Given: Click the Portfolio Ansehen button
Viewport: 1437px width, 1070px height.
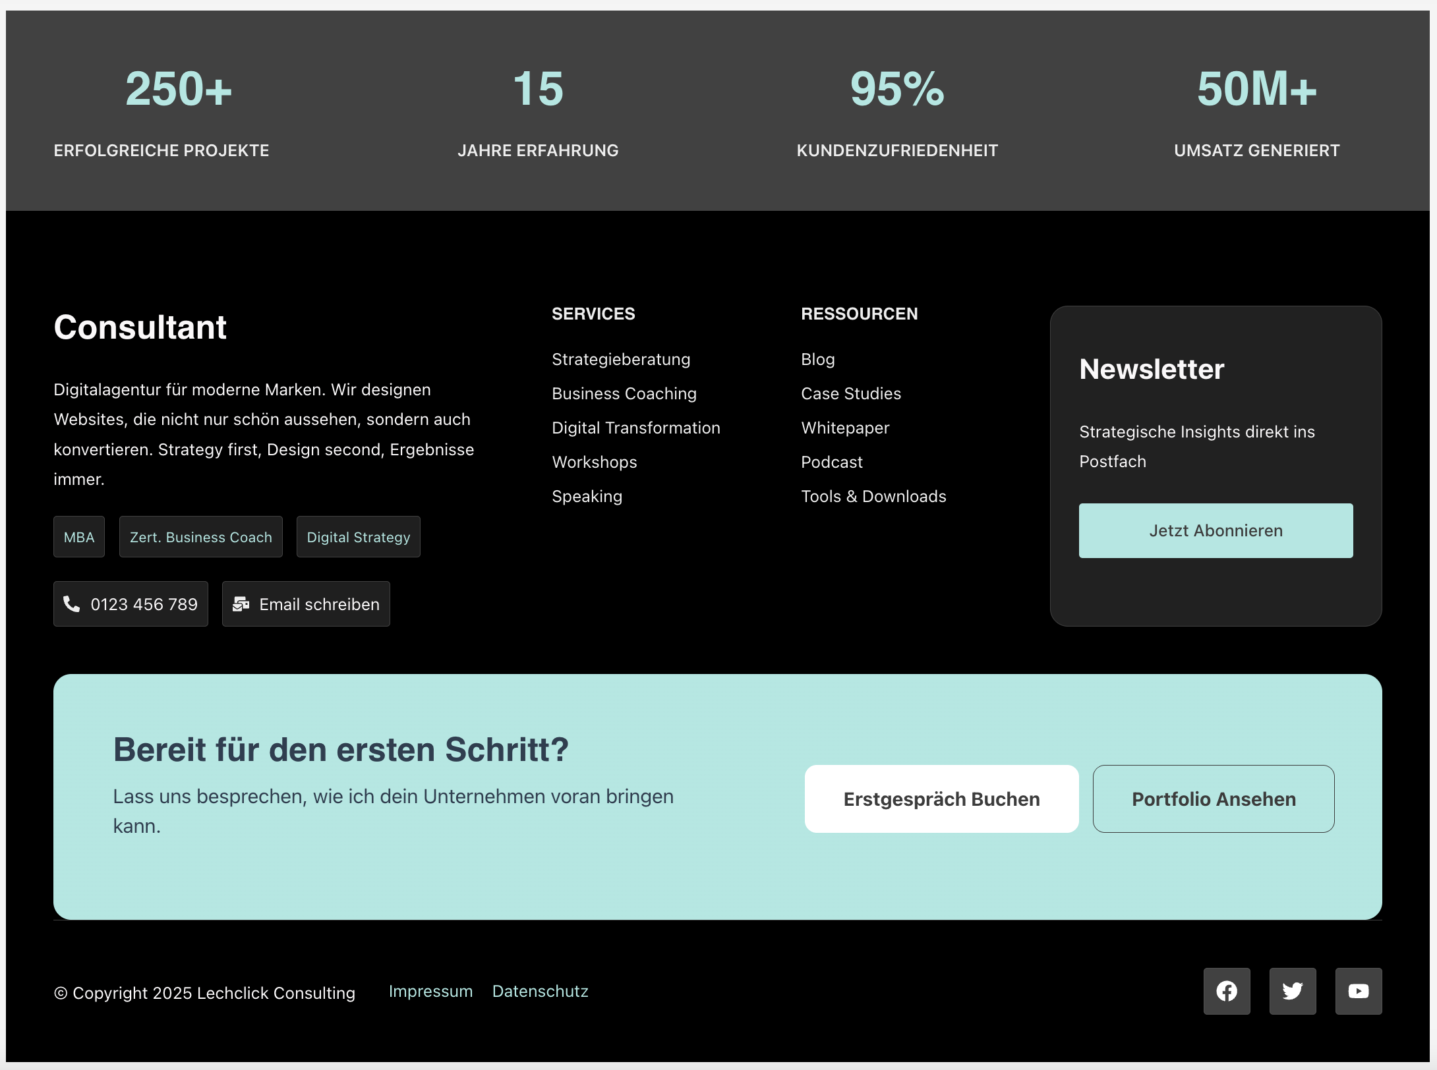Looking at the screenshot, I should coord(1214,799).
